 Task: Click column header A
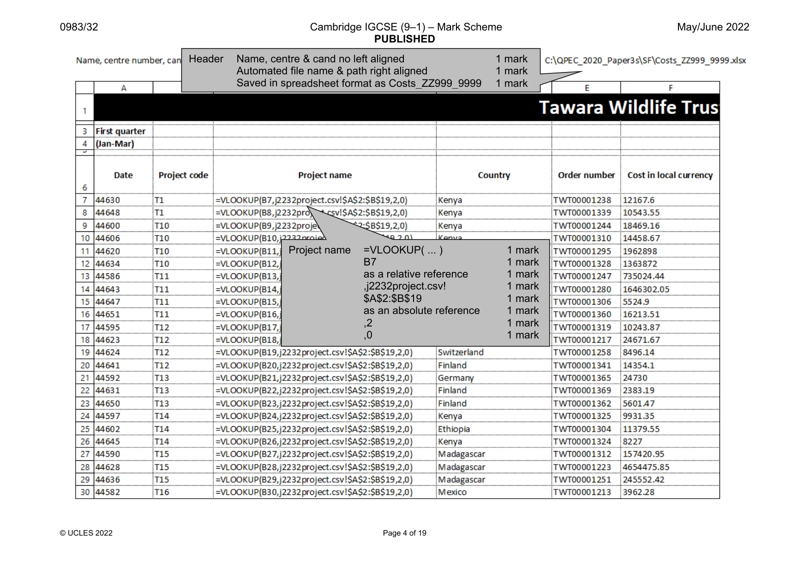click(123, 88)
